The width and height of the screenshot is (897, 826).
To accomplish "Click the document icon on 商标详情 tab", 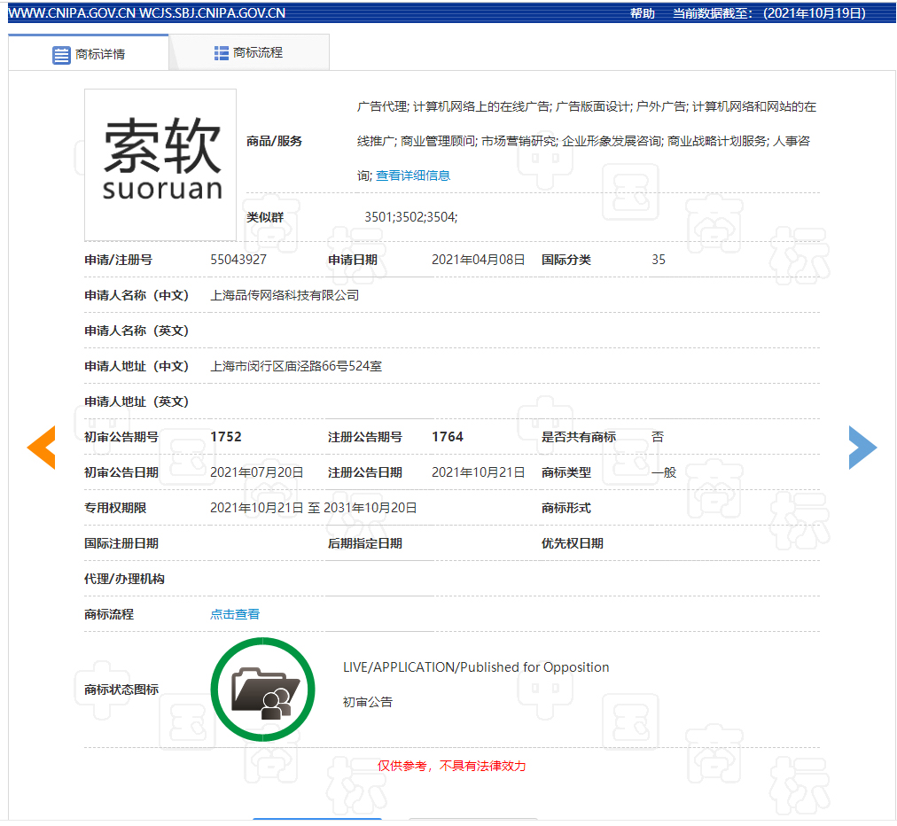I will 60,54.
